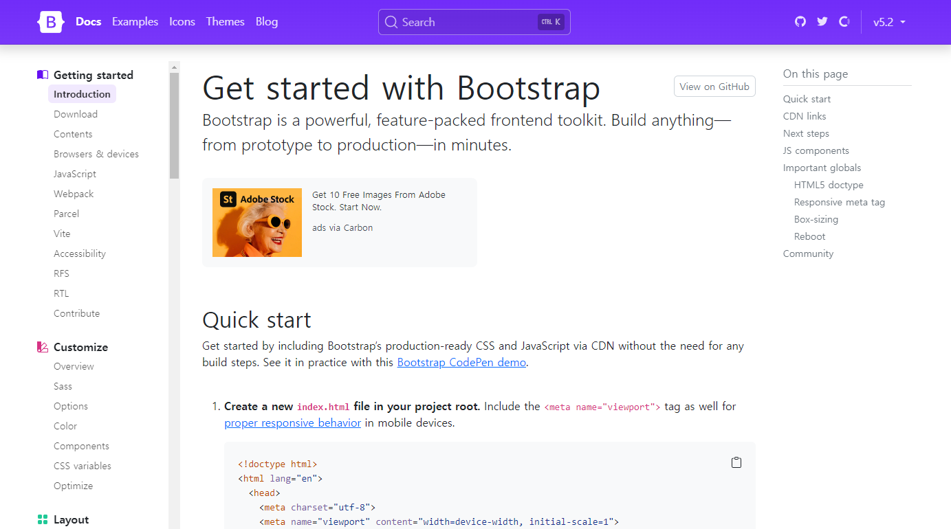Open the Accessibility sidebar page
The width and height of the screenshot is (951, 529).
[x=80, y=254]
